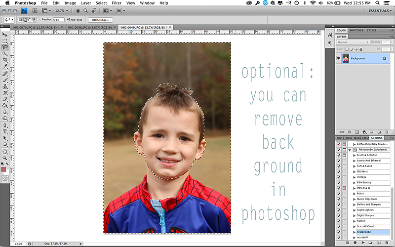The width and height of the screenshot is (395, 247).
Task: Click Add layer mask icon in Layers panel
Action: (x=357, y=132)
